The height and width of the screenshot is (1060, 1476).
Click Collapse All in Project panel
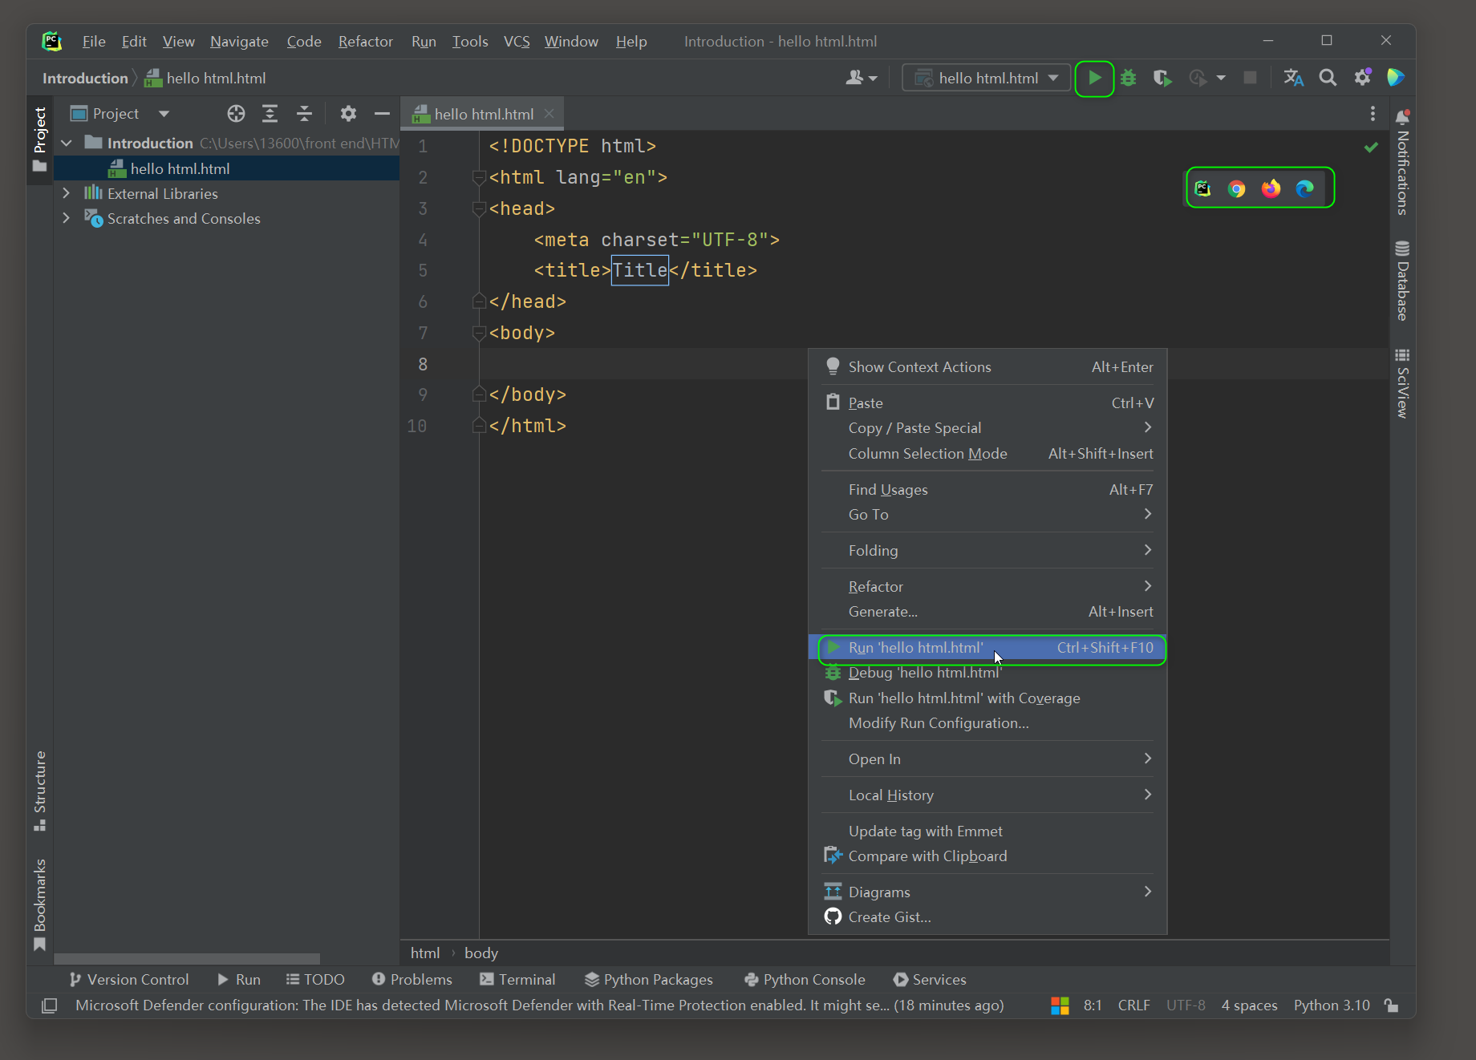point(304,114)
